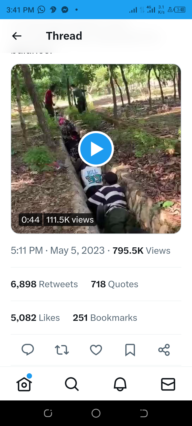Tap the reply speech bubble icon
Viewport: 192px width, 426px height.
[28, 350]
